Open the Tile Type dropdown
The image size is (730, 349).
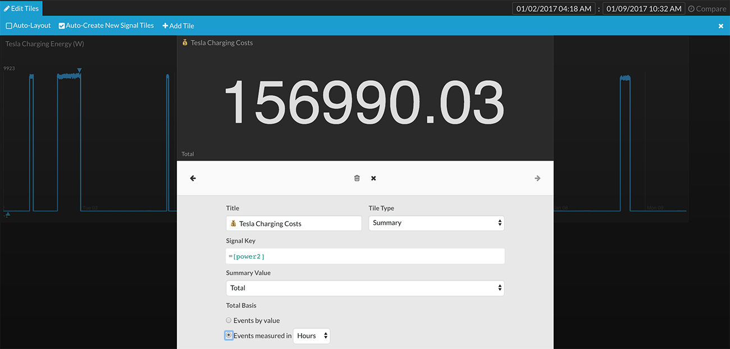click(x=436, y=223)
